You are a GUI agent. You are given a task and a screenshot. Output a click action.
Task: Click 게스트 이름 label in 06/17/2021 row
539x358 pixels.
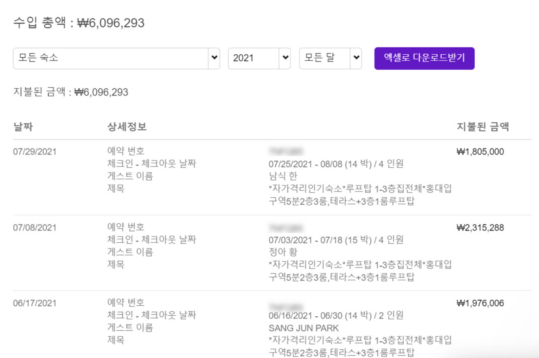click(x=130, y=327)
